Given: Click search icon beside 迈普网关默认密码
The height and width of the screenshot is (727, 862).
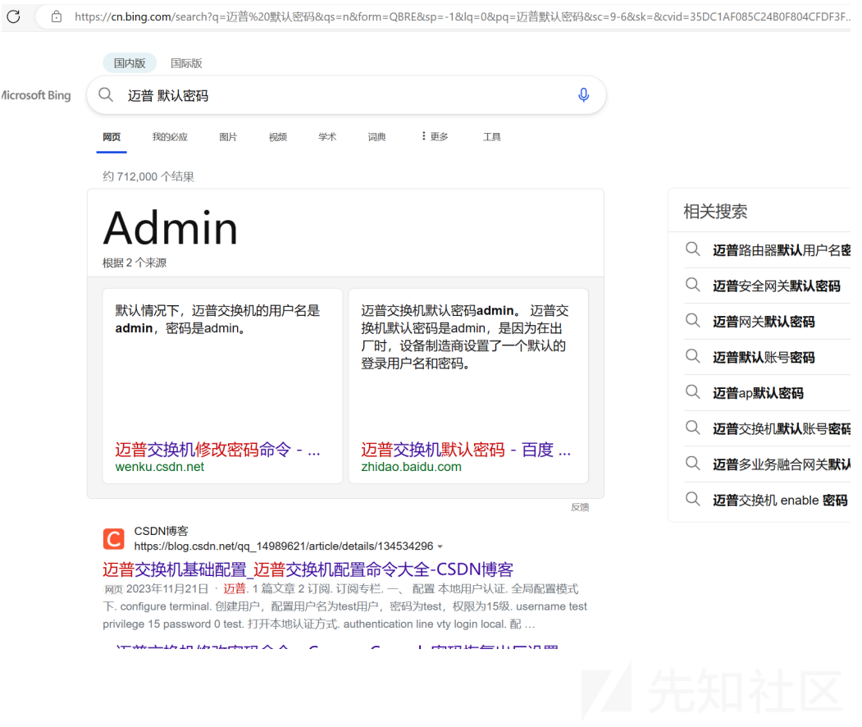Looking at the screenshot, I should coord(693,321).
